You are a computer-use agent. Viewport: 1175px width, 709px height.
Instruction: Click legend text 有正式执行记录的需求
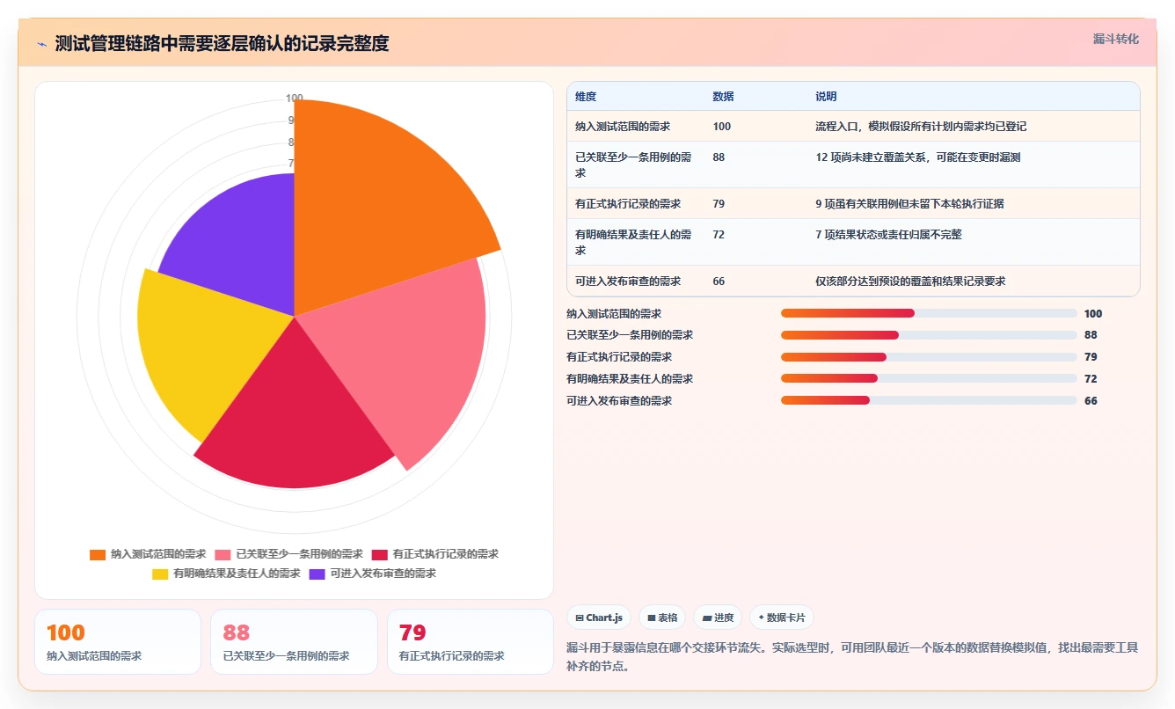pos(445,555)
